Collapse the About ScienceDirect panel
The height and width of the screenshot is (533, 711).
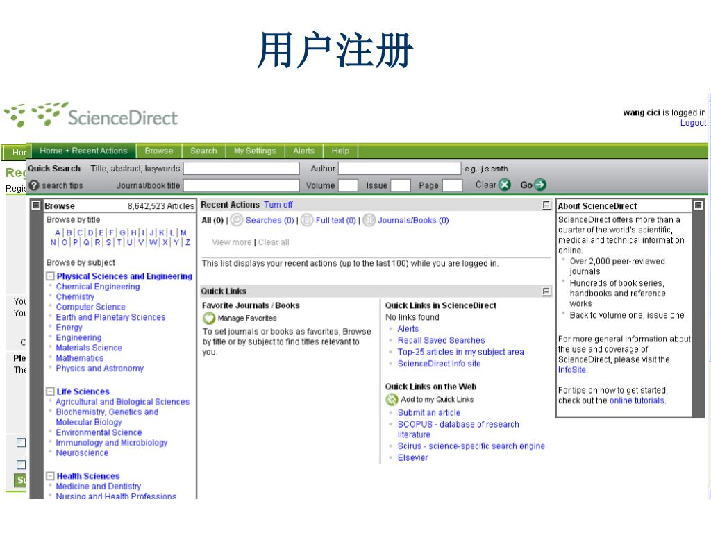tap(698, 205)
